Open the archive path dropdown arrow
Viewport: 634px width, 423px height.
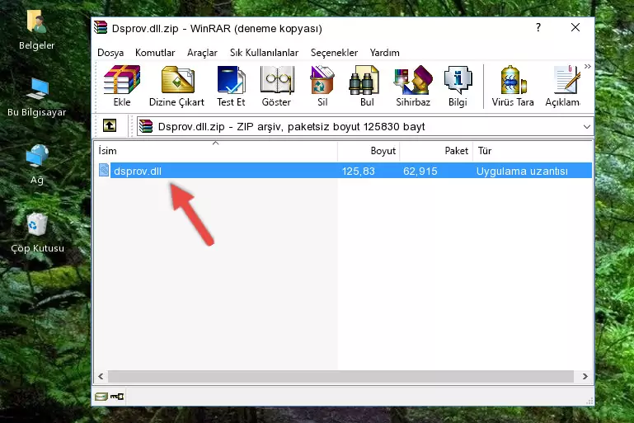587,127
